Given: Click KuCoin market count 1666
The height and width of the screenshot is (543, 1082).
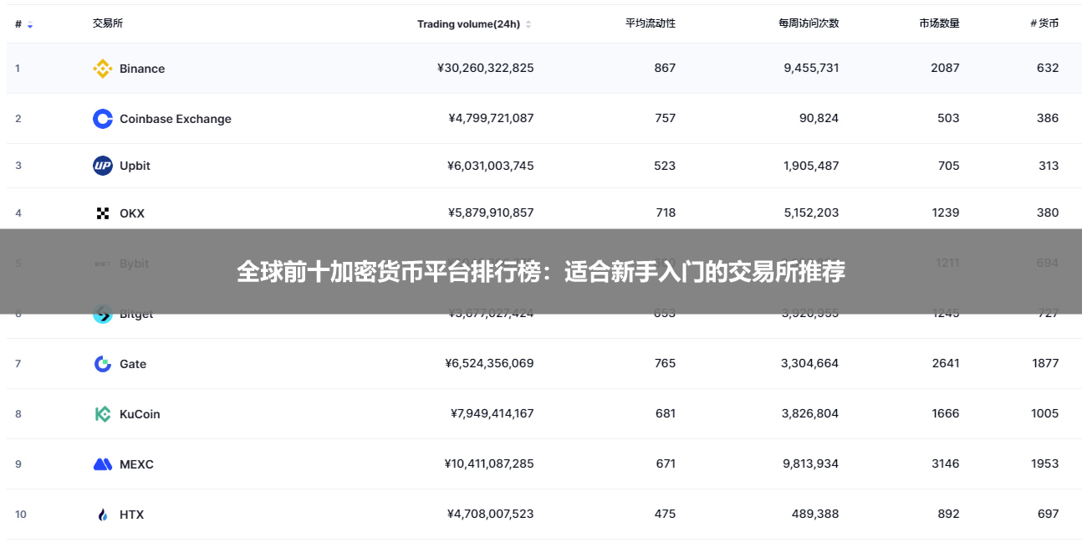Looking at the screenshot, I should click(946, 413).
